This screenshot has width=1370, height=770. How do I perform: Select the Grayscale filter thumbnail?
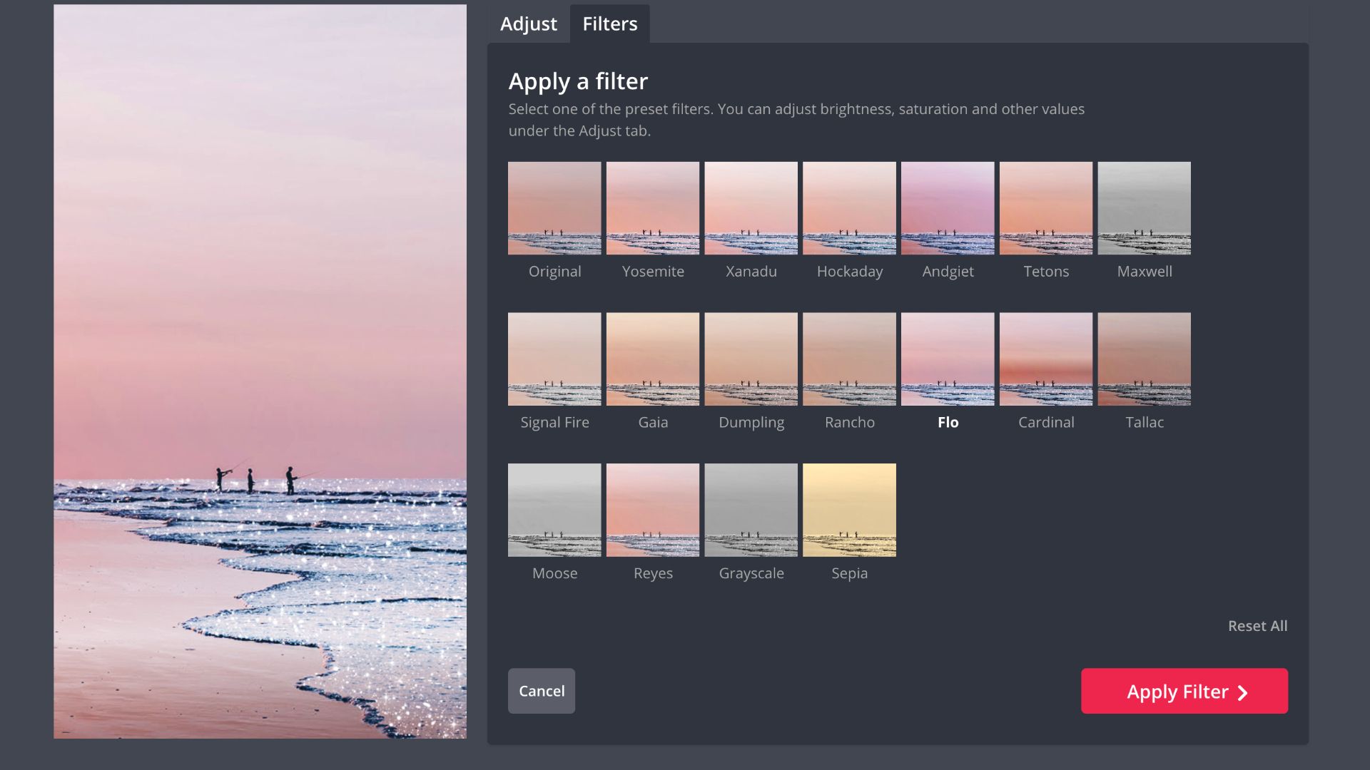click(x=751, y=510)
